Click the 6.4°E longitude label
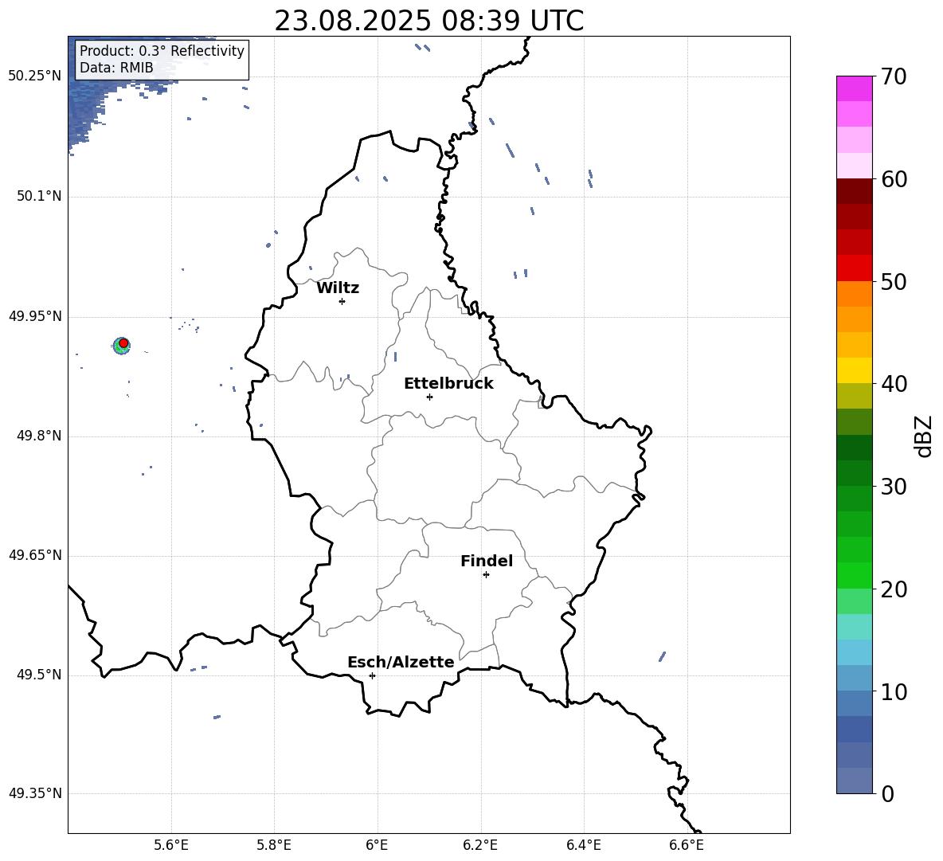This screenshot has height=861, width=943. pyautogui.click(x=583, y=845)
